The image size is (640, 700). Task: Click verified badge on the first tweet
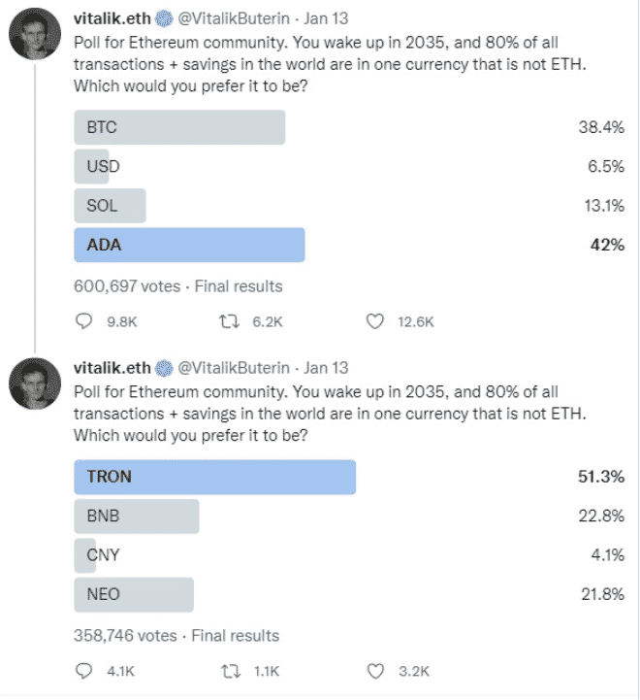pyautogui.click(x=164, y=18)
